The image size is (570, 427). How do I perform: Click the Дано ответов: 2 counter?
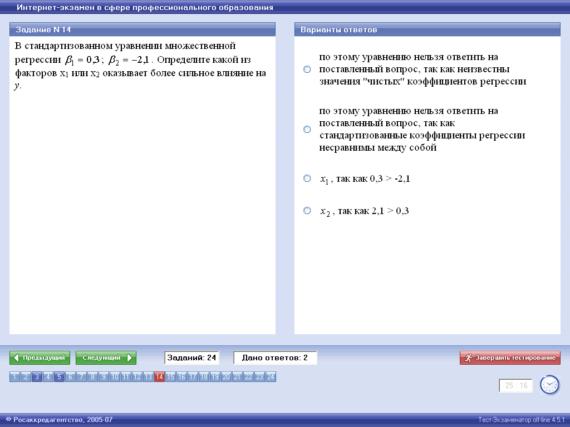click(x=275, y=358)
